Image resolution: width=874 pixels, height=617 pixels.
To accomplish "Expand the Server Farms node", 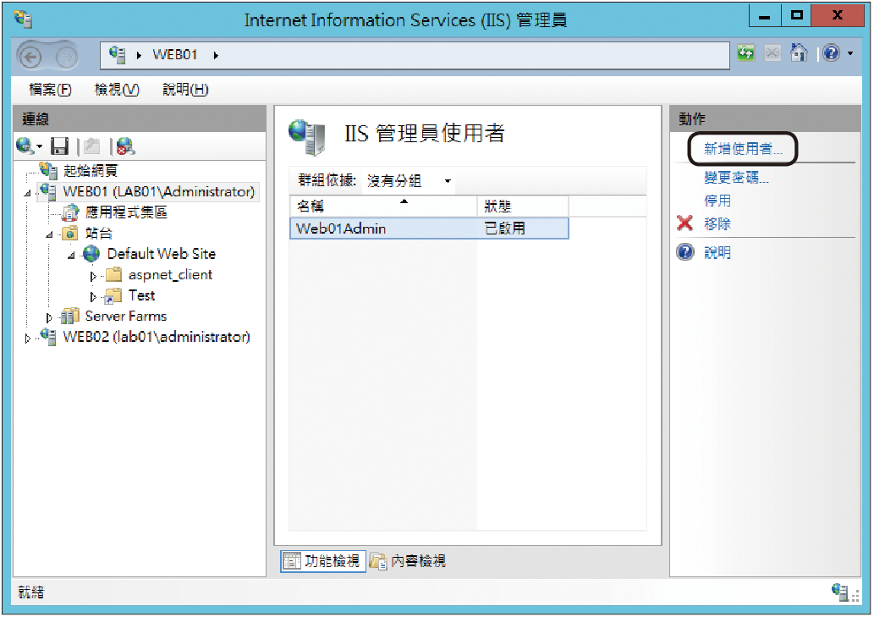I will point(49,317).
